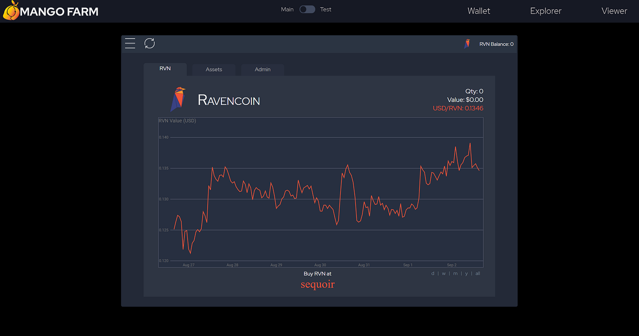Click the 0.125 y-axis value

(164, 230)
